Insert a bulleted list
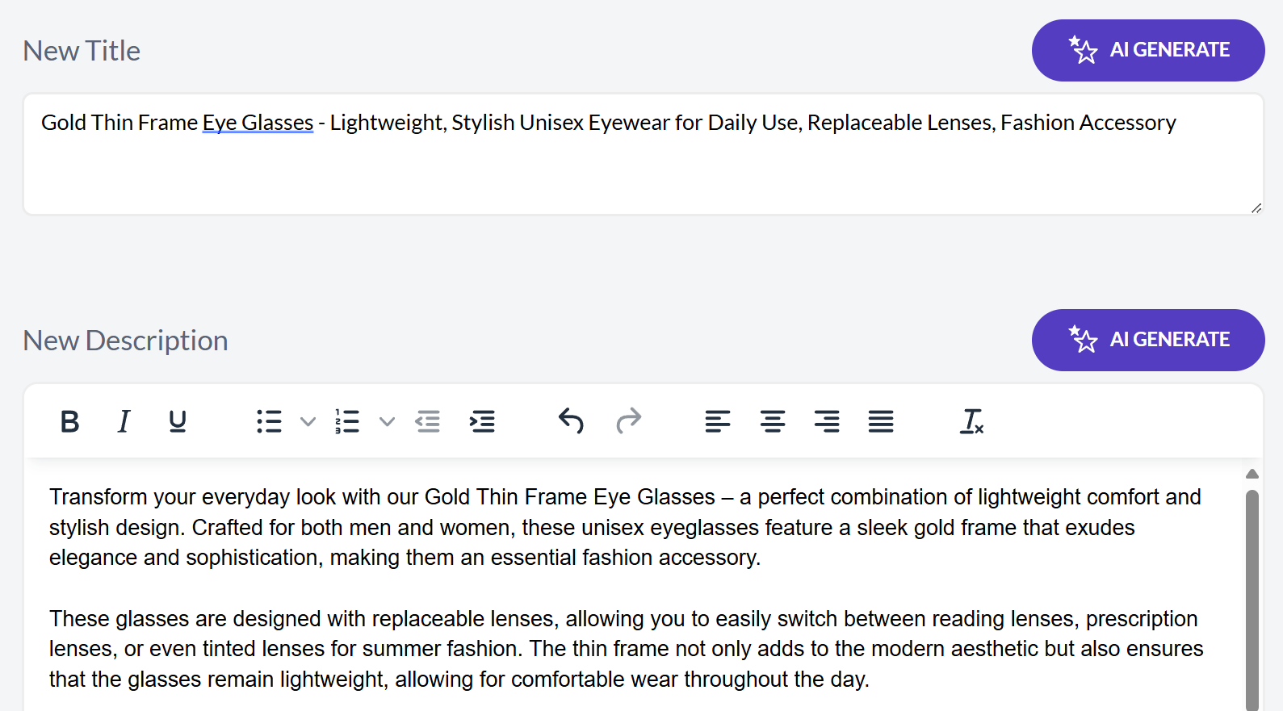The height and width of the screenshot is (711, 1283). (x=269, y=421)
